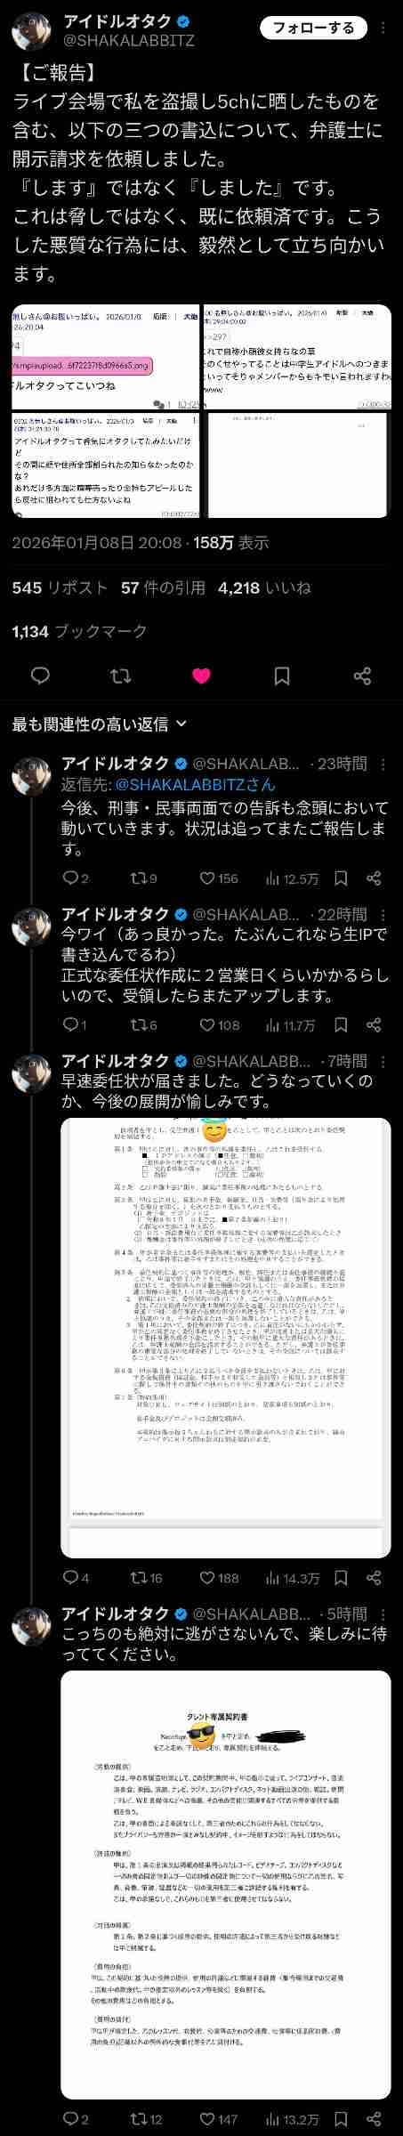Repost the main tweet with retweet icon
Screen dimensions: 403x2136
coord(120,676)
